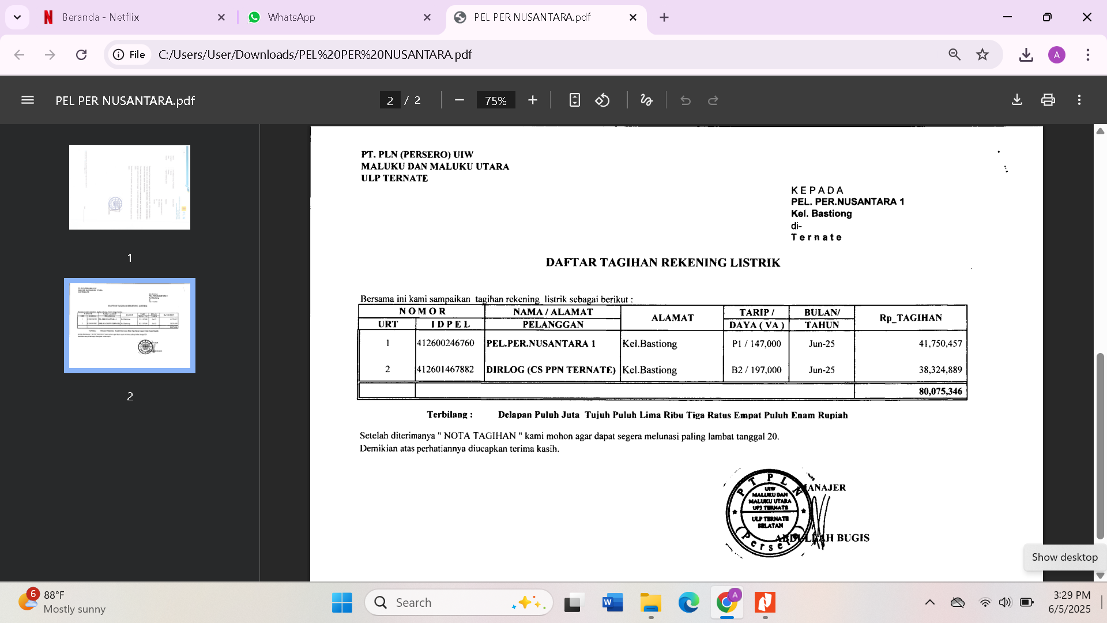Click the address bar file path
1107x623 pixels.
[315, 55]
